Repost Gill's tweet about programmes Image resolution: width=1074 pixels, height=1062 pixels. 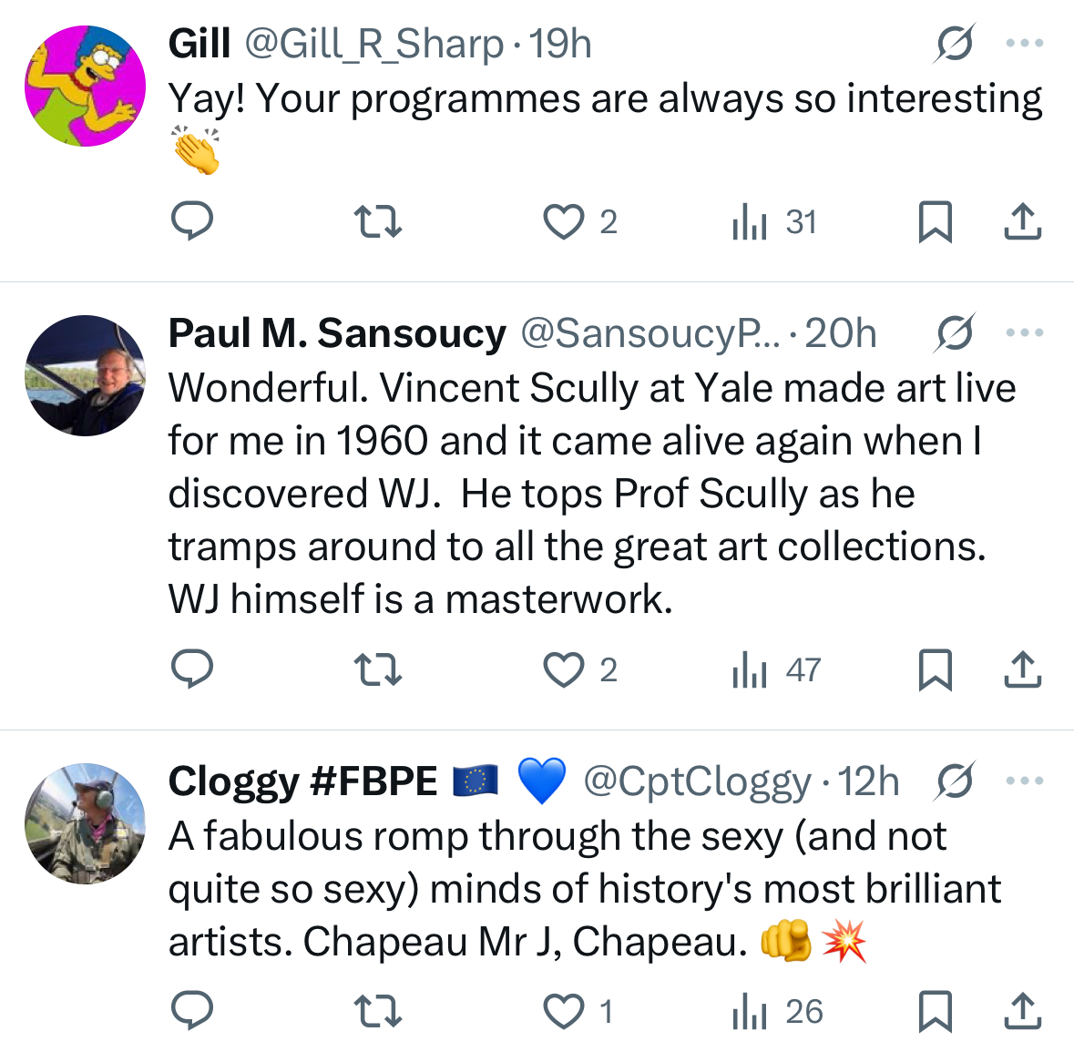(x=377, y=221)
